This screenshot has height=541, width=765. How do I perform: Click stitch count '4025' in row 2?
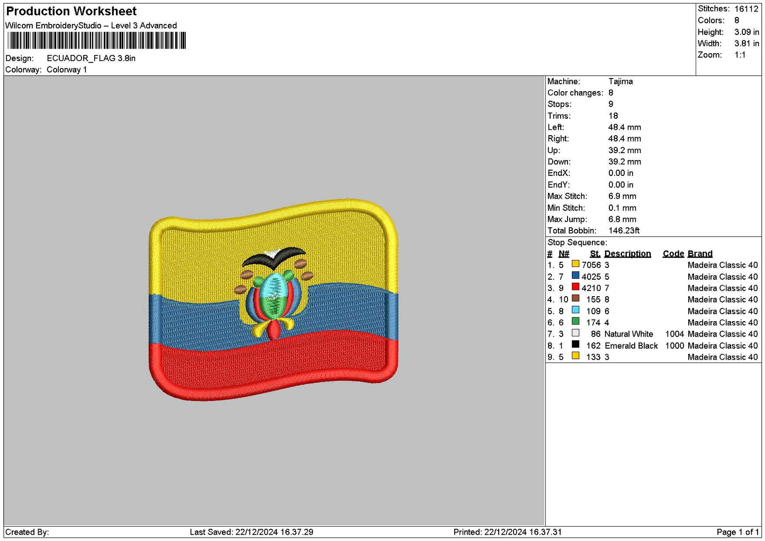591,277
